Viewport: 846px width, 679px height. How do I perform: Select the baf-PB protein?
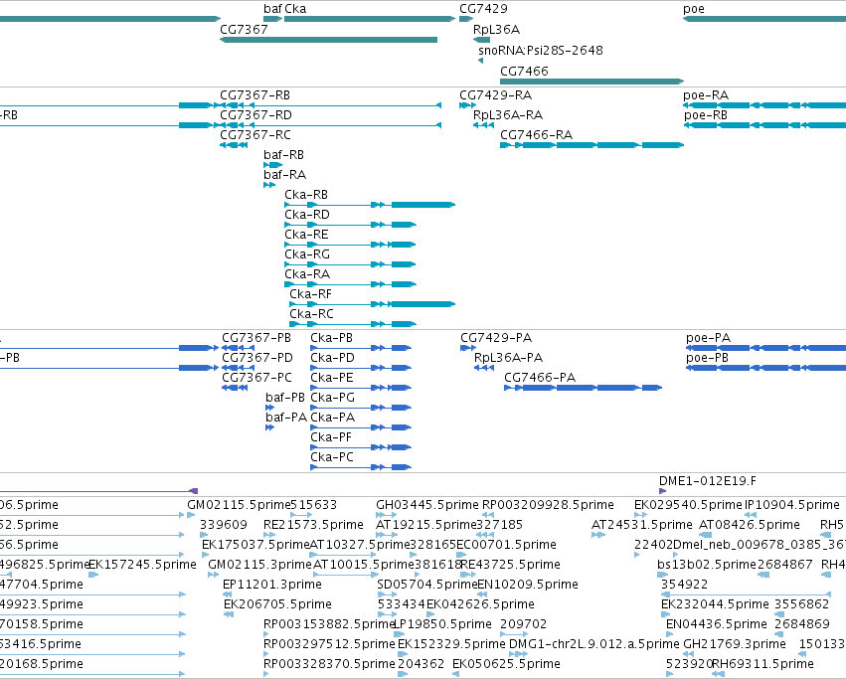click(270, 408)
